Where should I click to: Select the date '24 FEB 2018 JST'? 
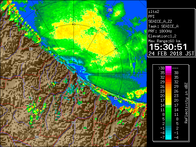pyautogui.click(x=171, y=54)
